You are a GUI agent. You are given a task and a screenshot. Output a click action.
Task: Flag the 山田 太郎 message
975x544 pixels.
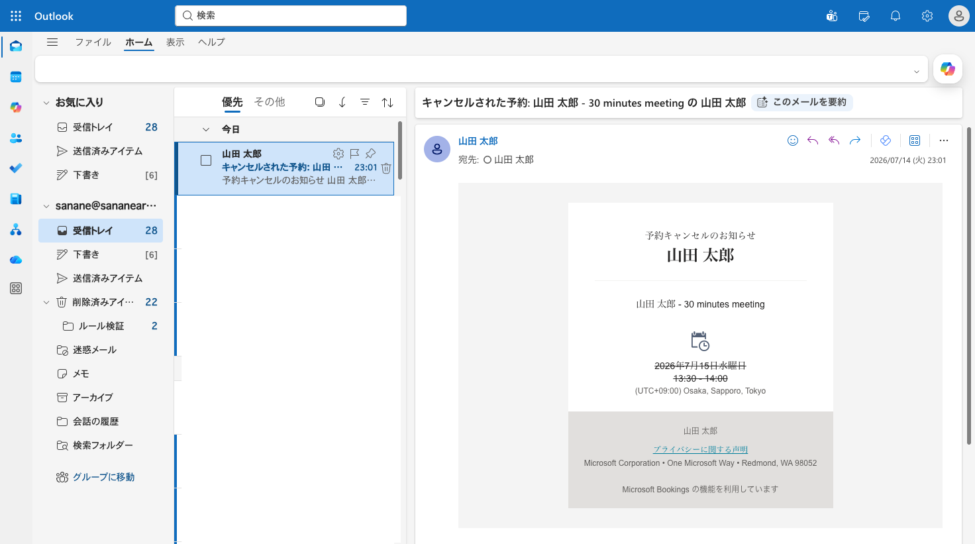pyautogui.click(x=354, y=154)
